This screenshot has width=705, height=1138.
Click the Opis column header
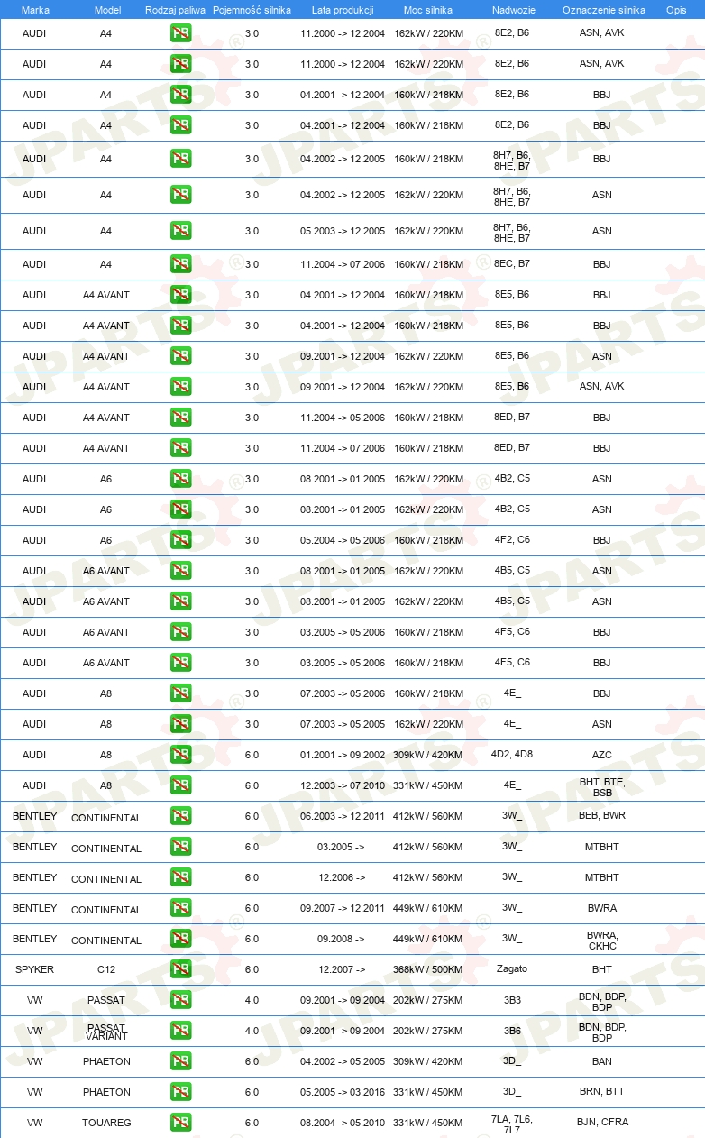(676, 10)
